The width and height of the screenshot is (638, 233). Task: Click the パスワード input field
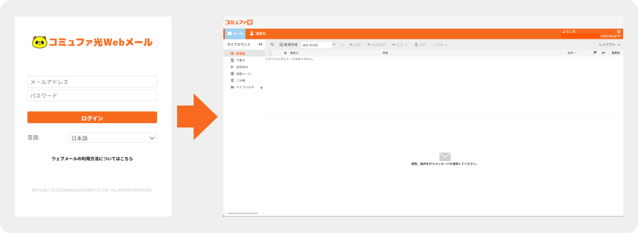[x=92, y=96]
